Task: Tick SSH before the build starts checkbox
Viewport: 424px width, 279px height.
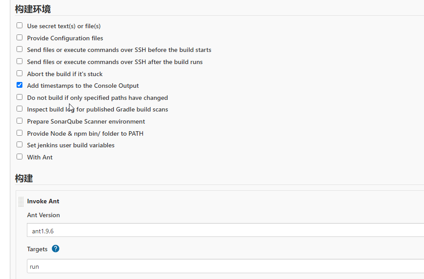Action: click(x=19, y=49)
